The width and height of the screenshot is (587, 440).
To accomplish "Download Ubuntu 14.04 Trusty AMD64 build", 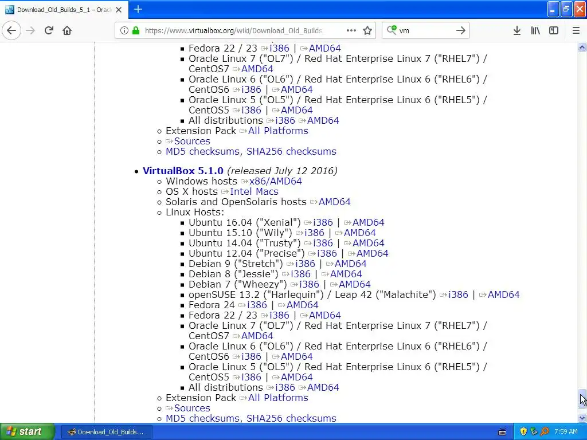I will [x=368, y=243].
